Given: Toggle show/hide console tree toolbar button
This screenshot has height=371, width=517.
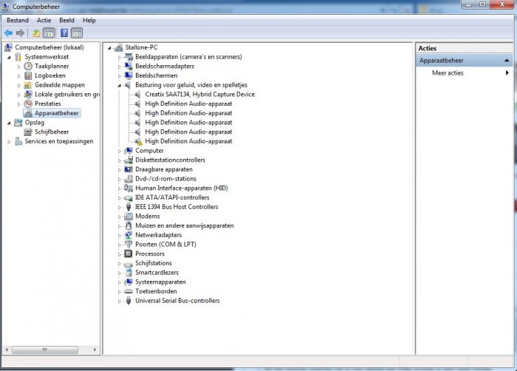Looking at the screenshot, I should [x=49, y=33].
